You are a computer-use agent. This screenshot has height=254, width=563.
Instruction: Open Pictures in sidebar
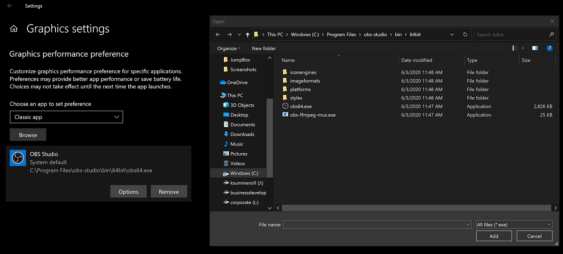235,154
